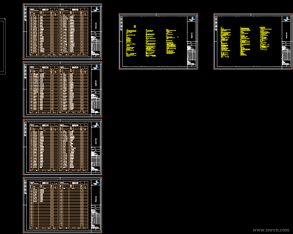Click the left orange table in the second sheet
This screenshot has height=234, width=293.
coord(44,89)
